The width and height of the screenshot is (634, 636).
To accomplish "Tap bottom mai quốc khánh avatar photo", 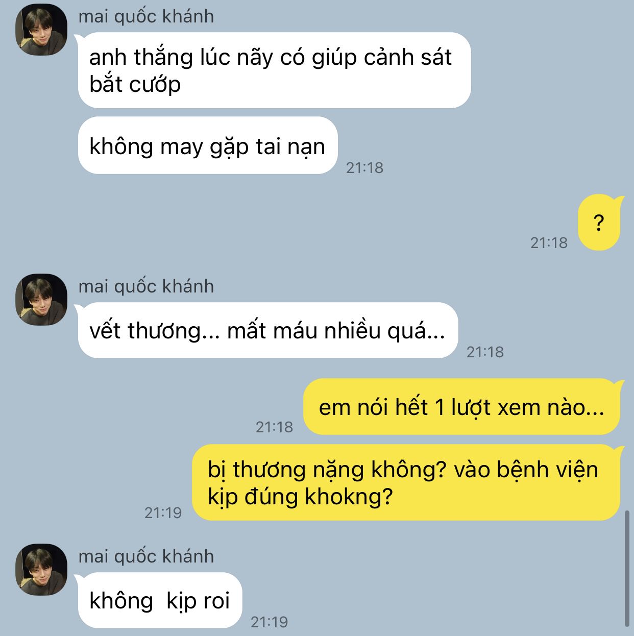I will pyautogui.click(x=41, y=570).
